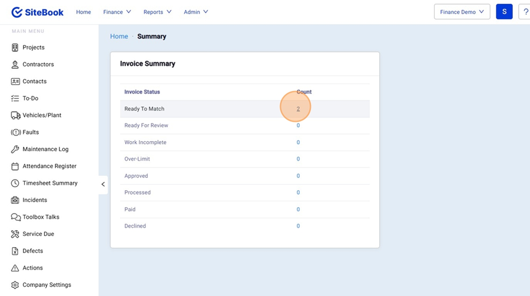Open Timesheet Summary from main menu
The image size is (530, 296).
tap(50, 183)
